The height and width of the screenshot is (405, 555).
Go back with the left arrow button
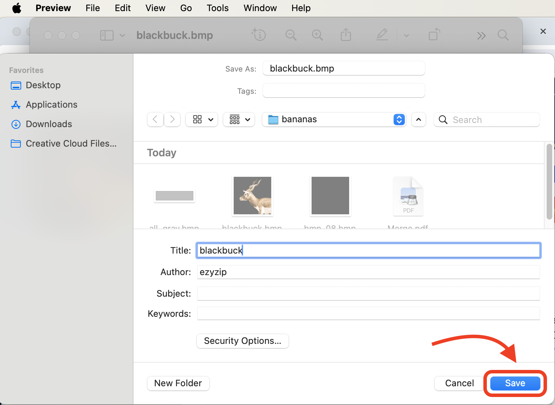click(155, 119)
